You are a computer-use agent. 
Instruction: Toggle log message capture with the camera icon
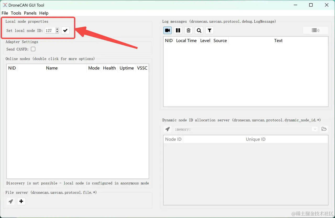tap(167, 30)
